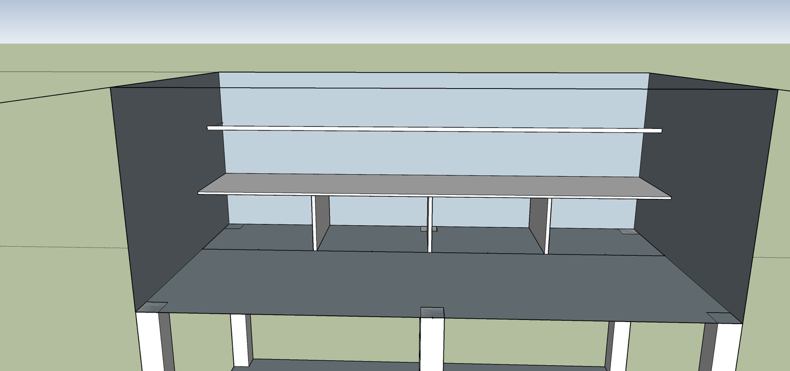Select the thin white upper shelf

434,129
